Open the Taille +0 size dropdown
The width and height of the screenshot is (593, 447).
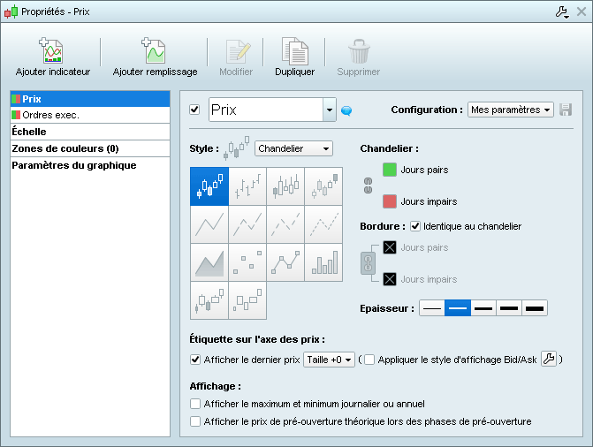click(329, 360)
